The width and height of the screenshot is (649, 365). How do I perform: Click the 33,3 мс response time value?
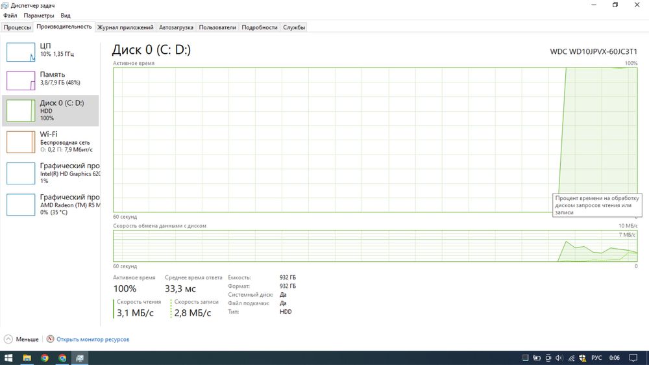(180, 289)
